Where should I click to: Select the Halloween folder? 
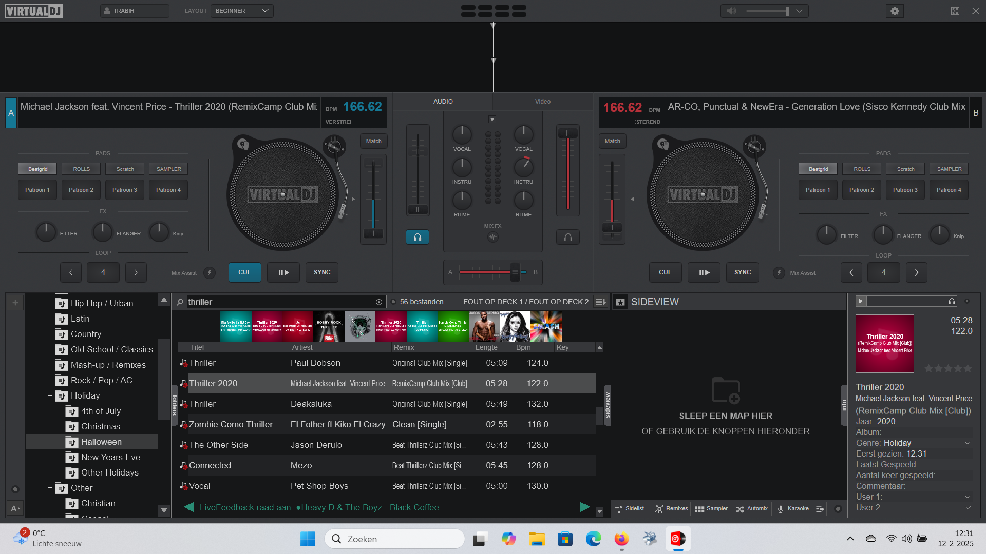[91, 442]
